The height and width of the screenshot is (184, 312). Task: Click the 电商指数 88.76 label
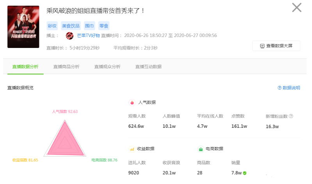point(105,160)
